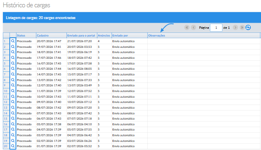Sort by Enviado por column header
The width and height of the screenshot is (261, 150).
pyautogui.click(x=130, y=35)
